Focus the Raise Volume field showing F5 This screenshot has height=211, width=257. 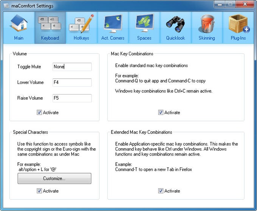tap(72, 98)
